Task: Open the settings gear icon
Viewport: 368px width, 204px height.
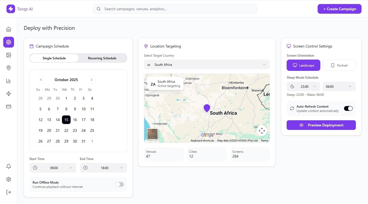Action: click(9, 179)
